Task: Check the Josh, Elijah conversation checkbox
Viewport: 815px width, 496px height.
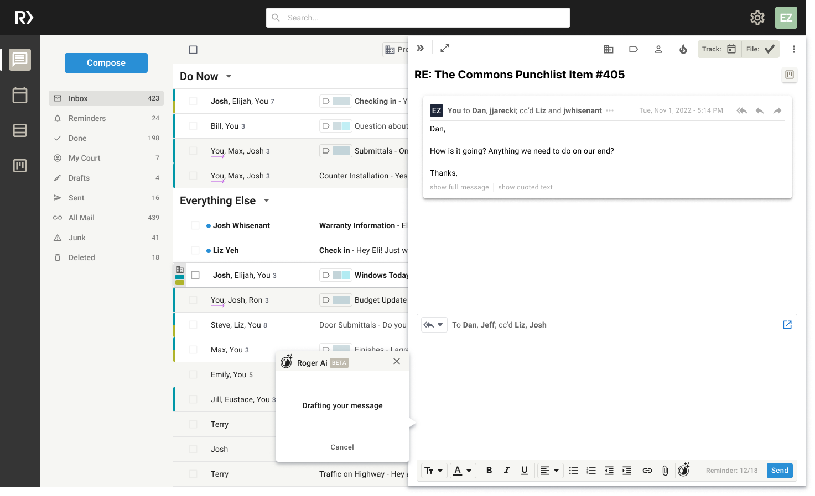Action: 192,101
